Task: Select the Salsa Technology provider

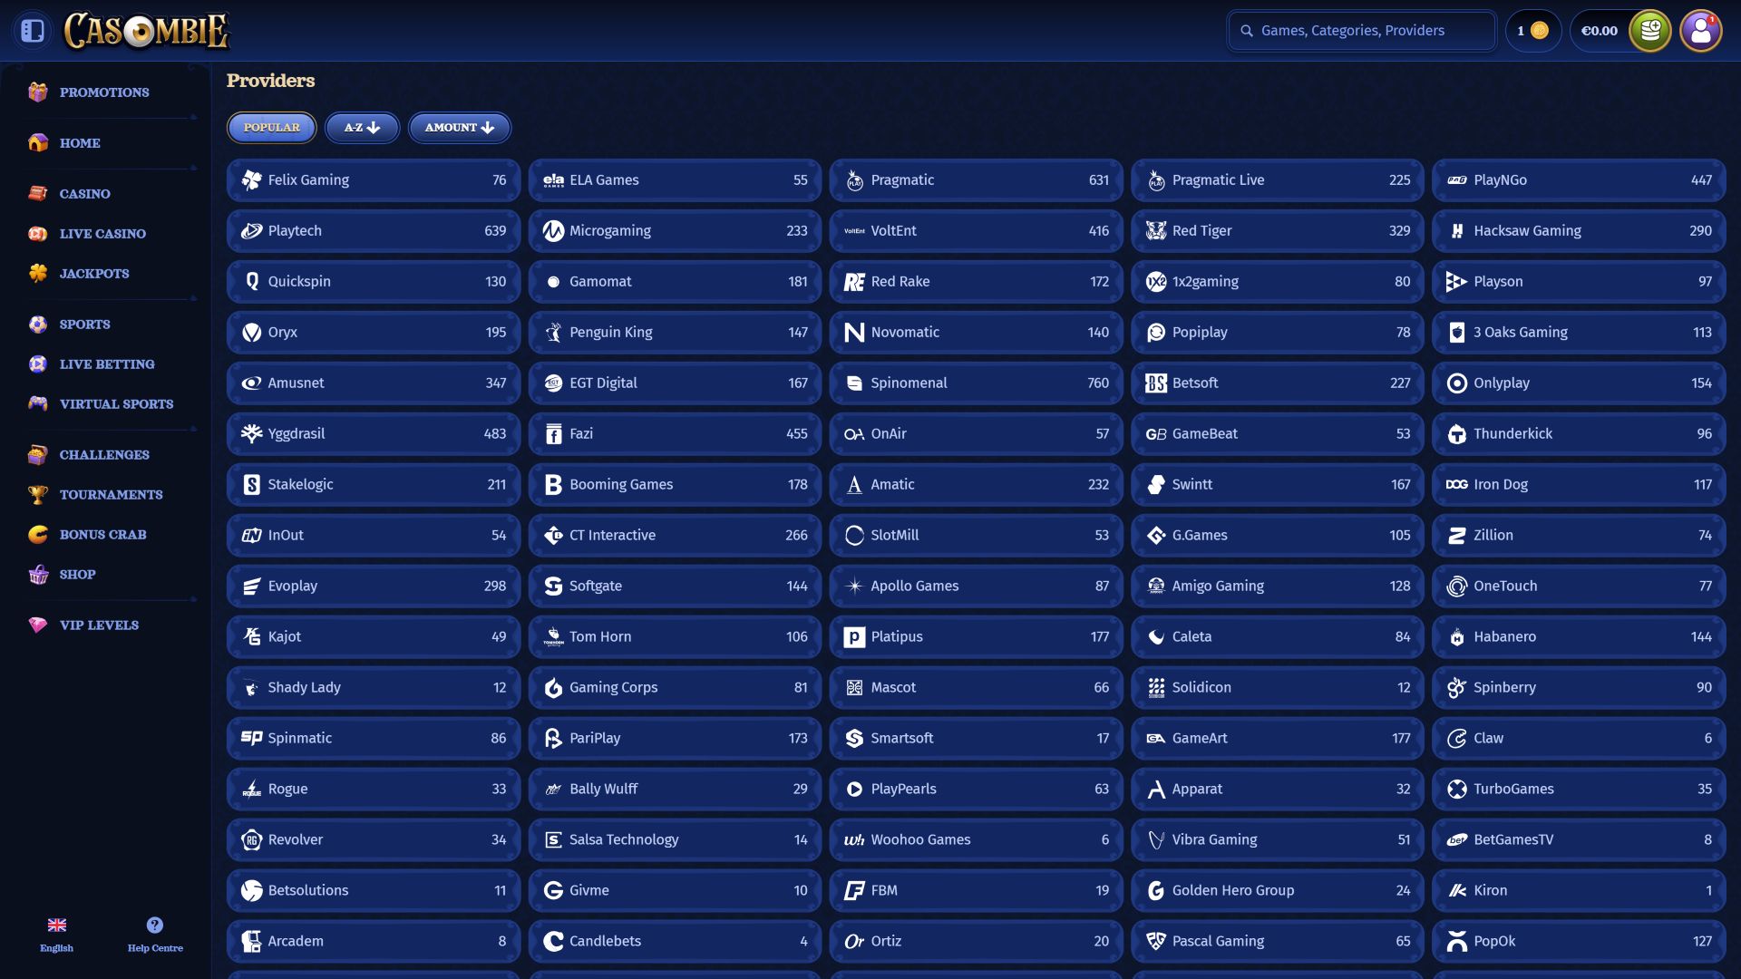Action: coord(675,840)
